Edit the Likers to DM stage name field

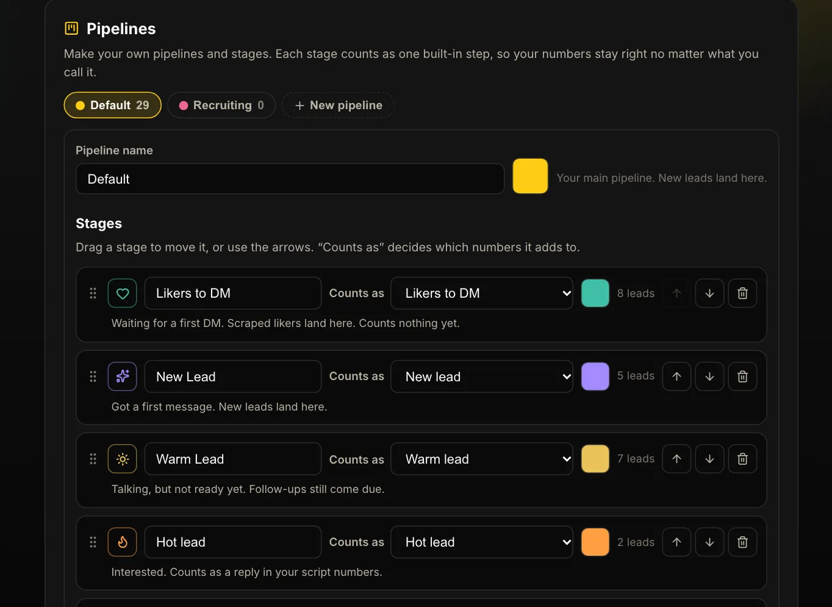click(x=233, y=293)
